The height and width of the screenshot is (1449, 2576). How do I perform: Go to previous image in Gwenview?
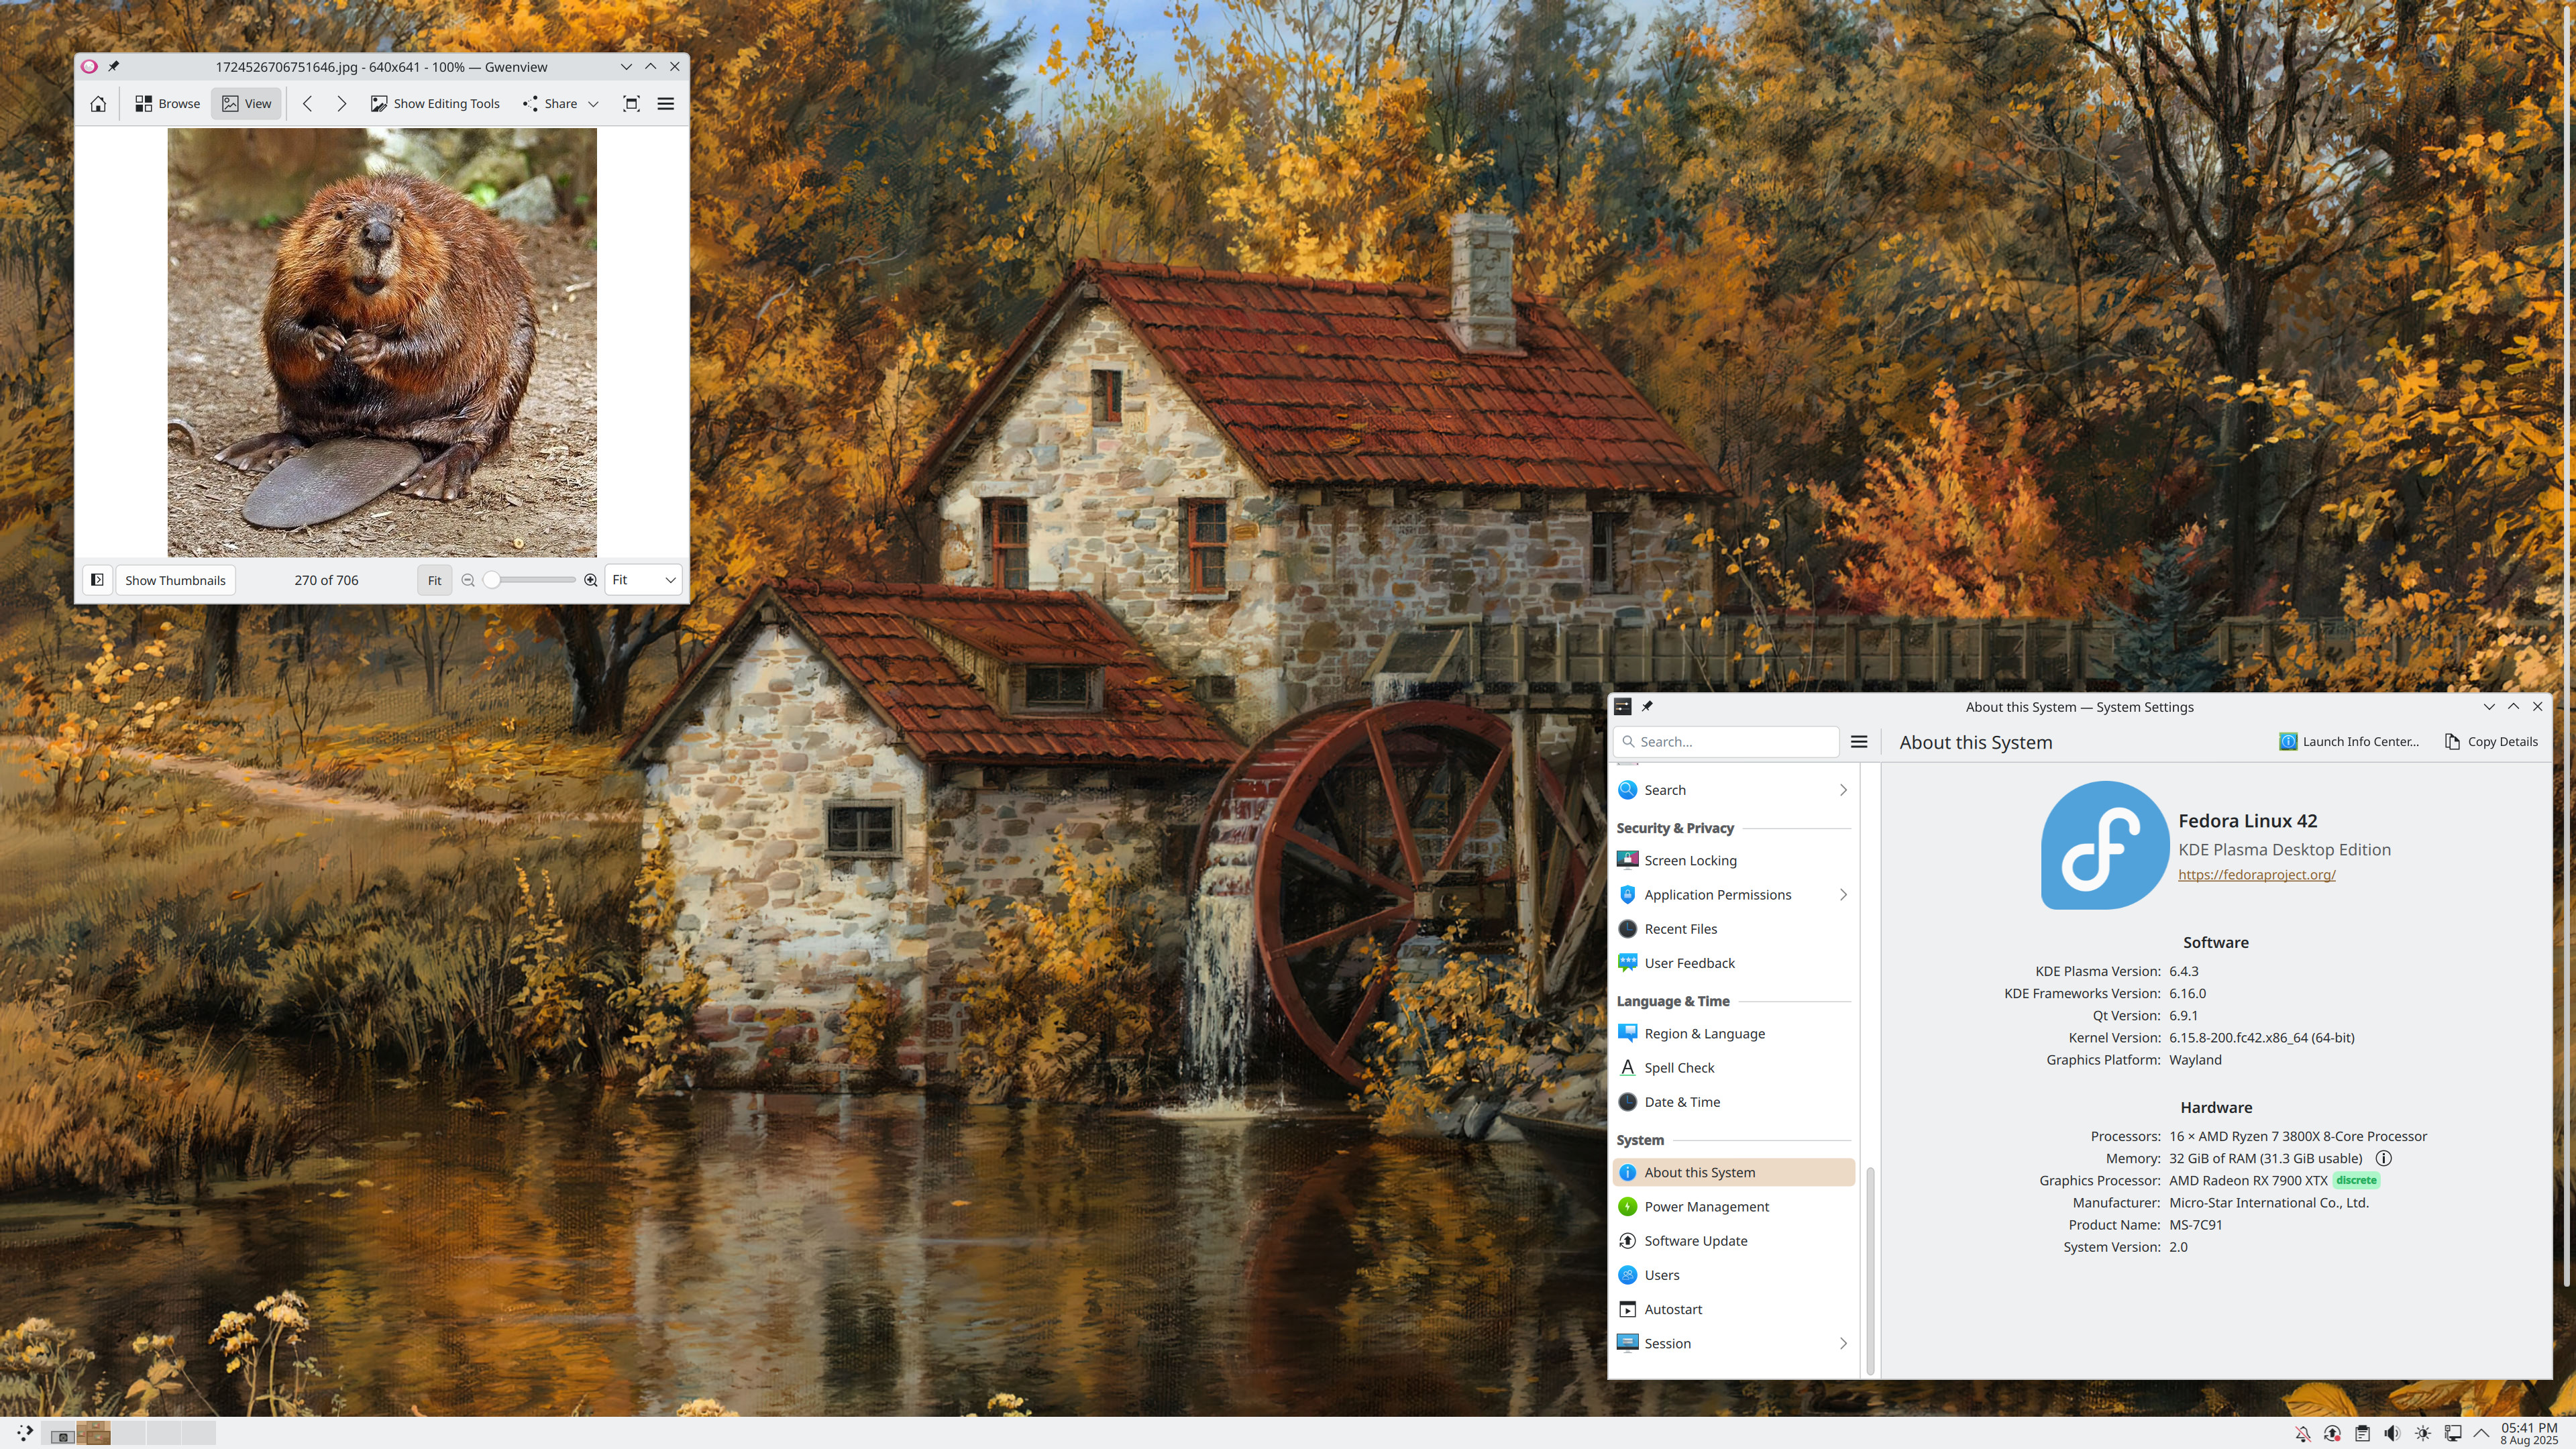click(308, 104)
